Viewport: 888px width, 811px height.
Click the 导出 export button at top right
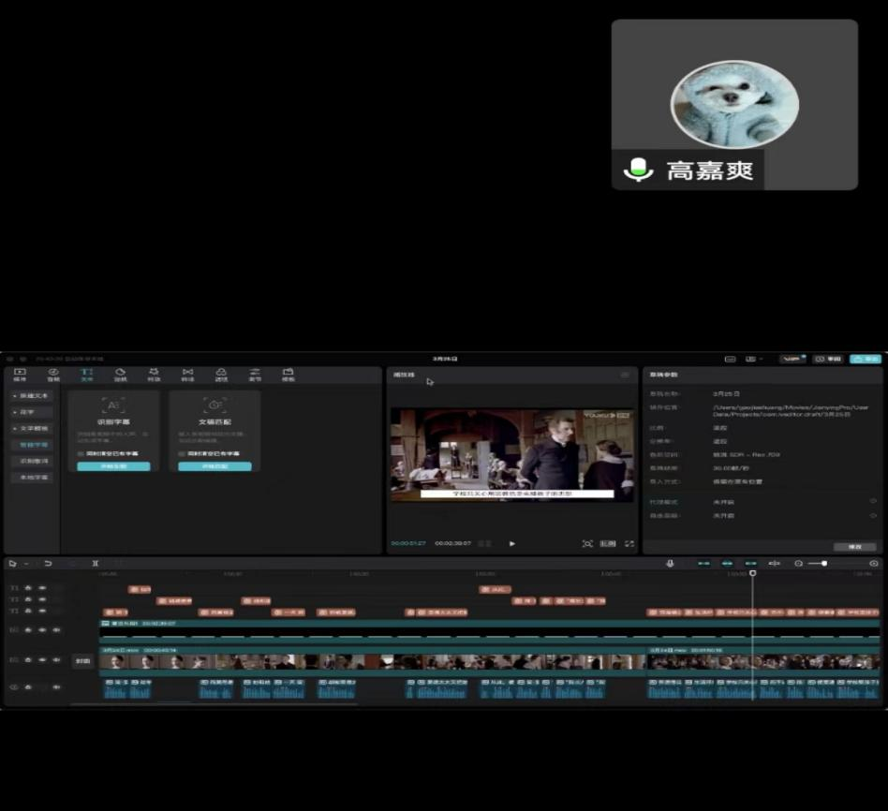(865, 359)
